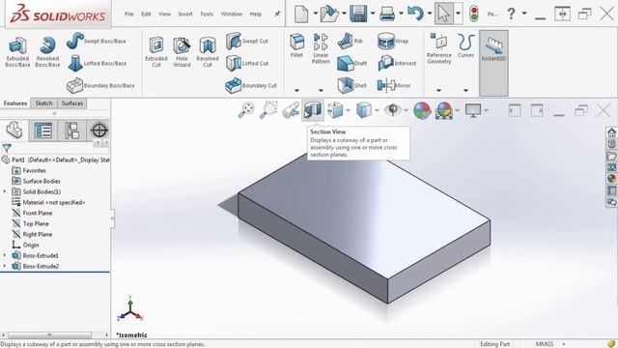The width and height of the screenshot is (618, 348).
Task: Select Top Plane in tree
Action: 30,223
